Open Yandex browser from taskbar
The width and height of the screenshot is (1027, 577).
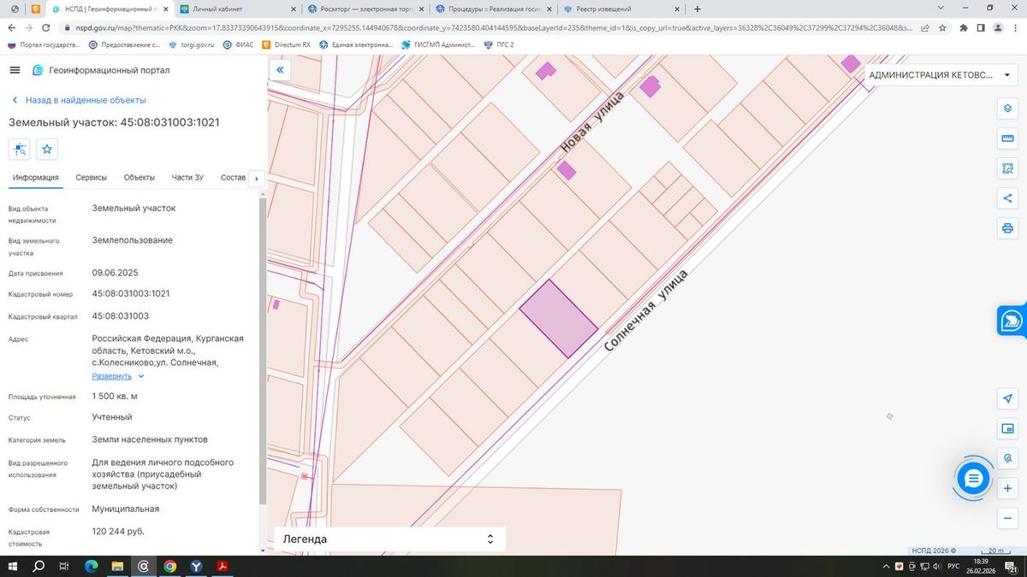click(x=196, y=566)
